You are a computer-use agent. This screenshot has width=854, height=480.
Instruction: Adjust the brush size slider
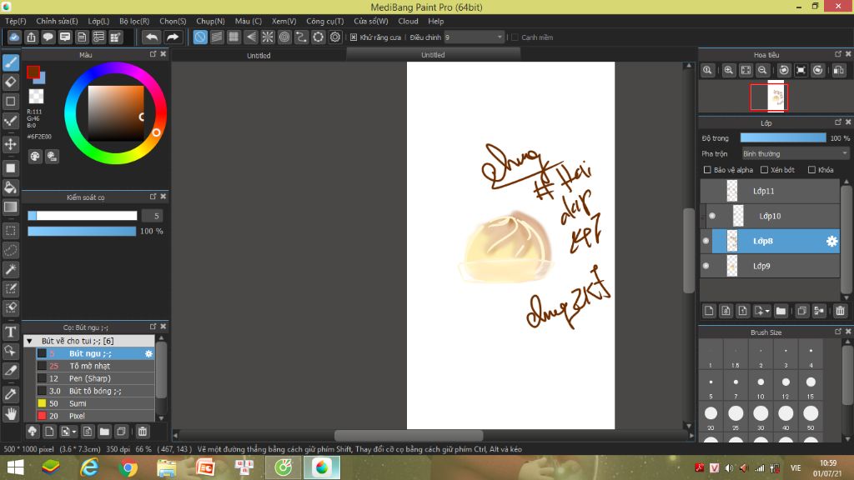[x=83, y=216]
